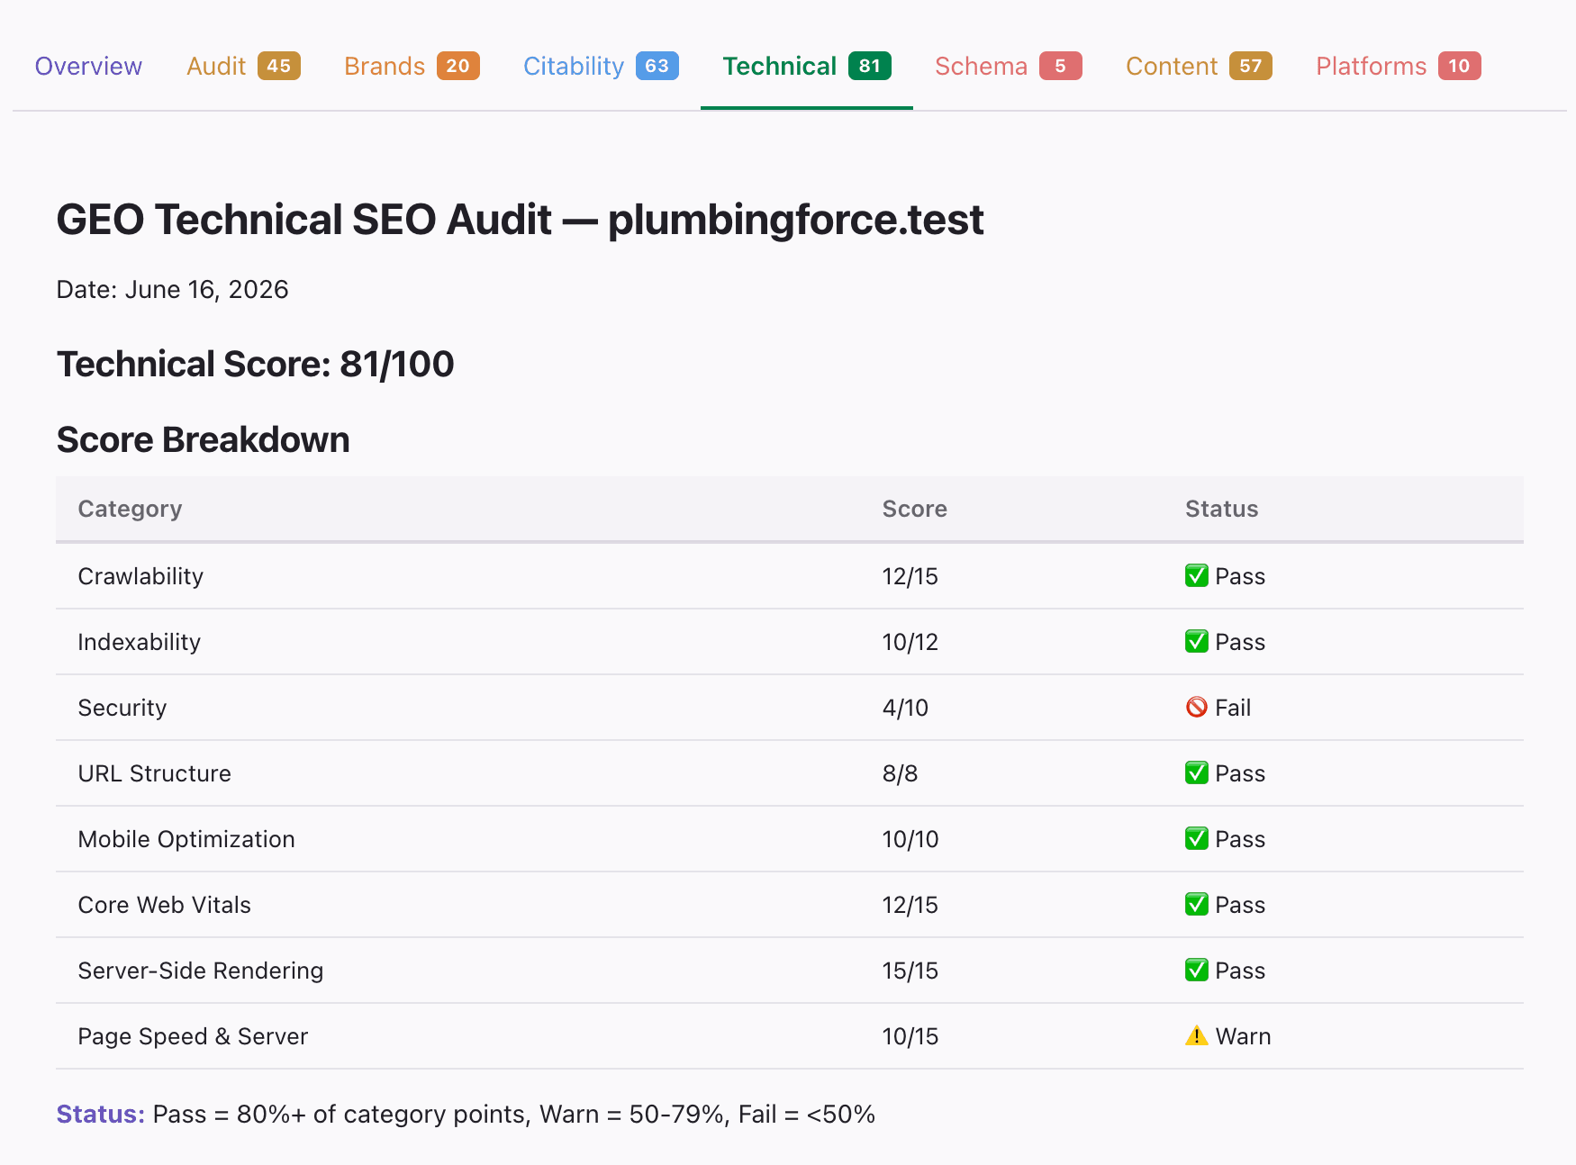1576x1165 pixels.
Task: Open the Brands tab
Action: point(412,66)
